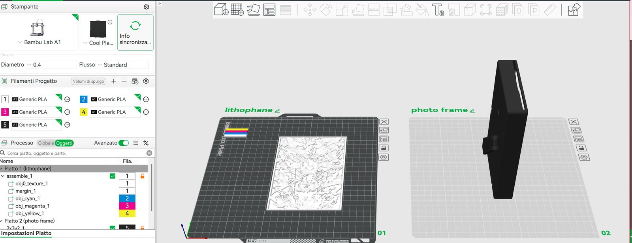
Task: Select the Scale tool in the toolbar
Action: click(342, 10)
